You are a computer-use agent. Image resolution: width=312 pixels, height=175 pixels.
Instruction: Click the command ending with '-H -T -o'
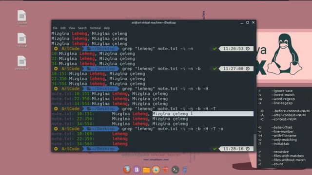coord(173,129)
